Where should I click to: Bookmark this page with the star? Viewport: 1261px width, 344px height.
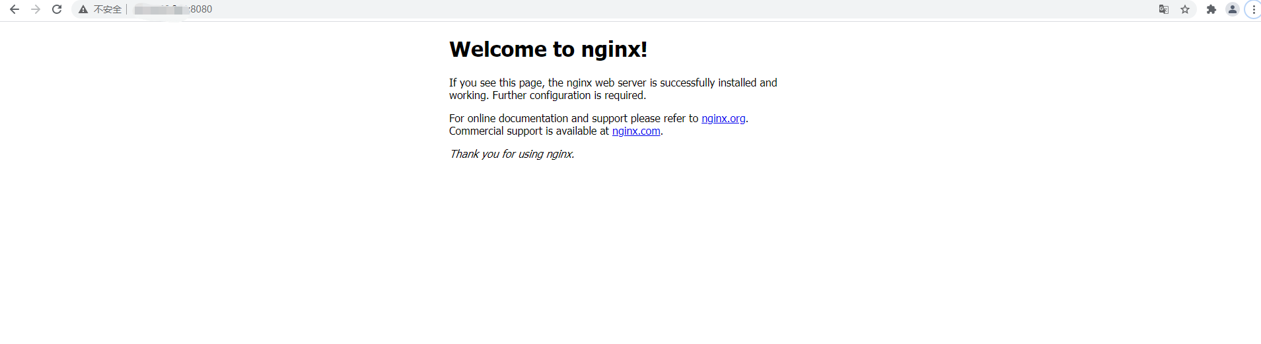point(1185,9)
